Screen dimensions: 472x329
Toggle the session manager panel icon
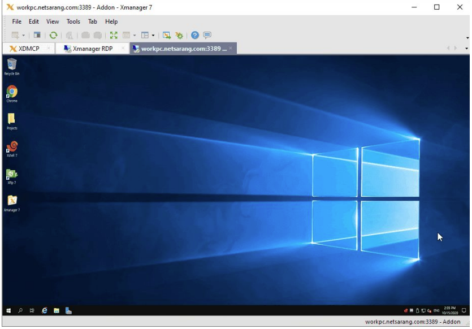37,35
